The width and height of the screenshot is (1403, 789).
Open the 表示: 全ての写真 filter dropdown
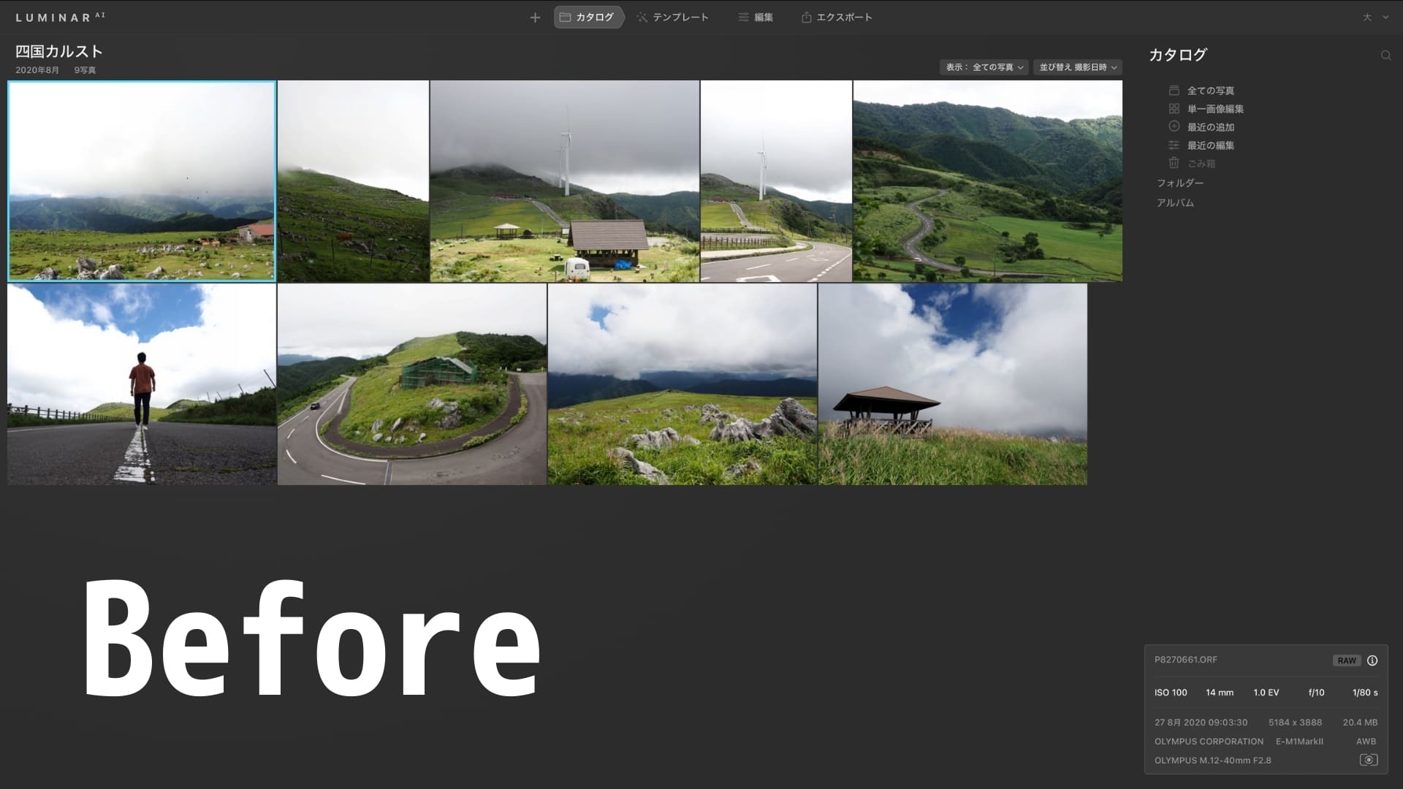(x=984, y=67)
